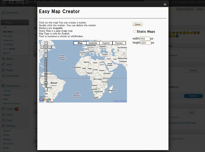Screen dimensions: 205x152
Task: Open the Settings sidebar menu
Action: 11,126
